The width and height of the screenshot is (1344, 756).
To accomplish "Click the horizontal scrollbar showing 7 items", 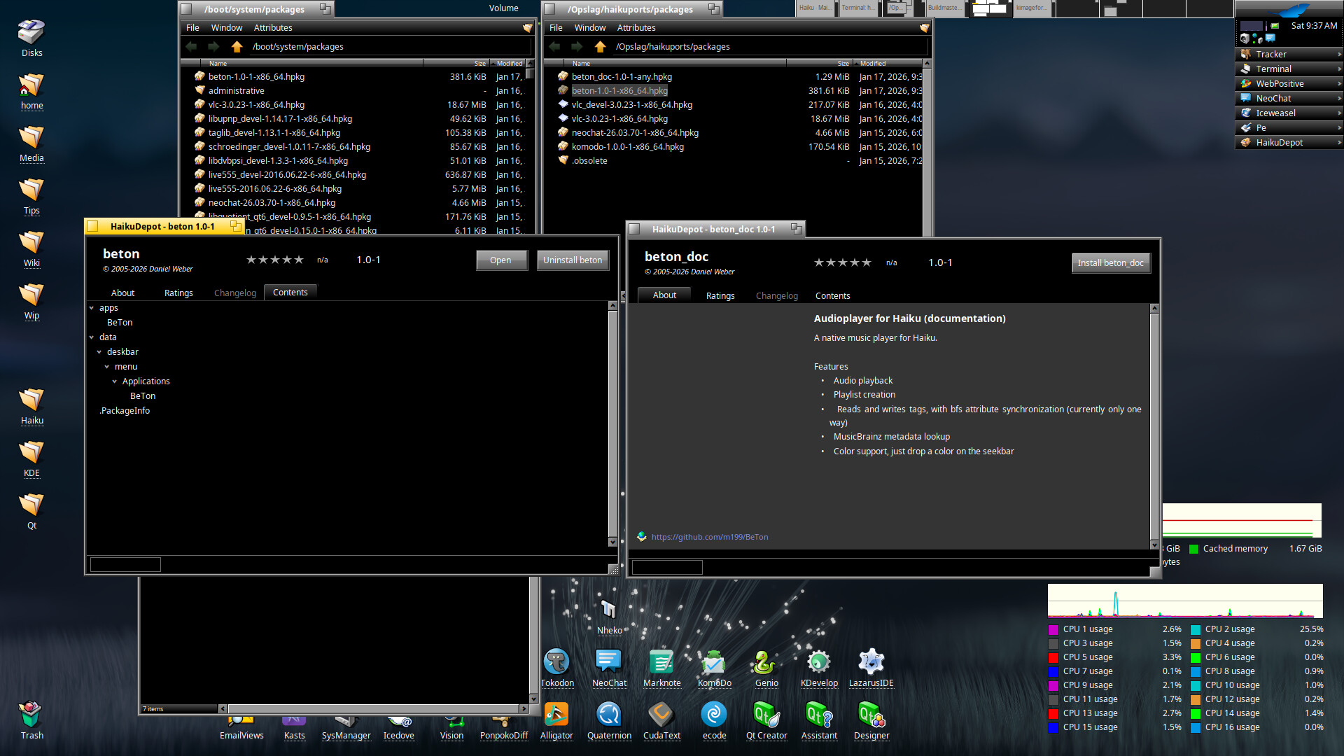I will [x=374, y=709].
